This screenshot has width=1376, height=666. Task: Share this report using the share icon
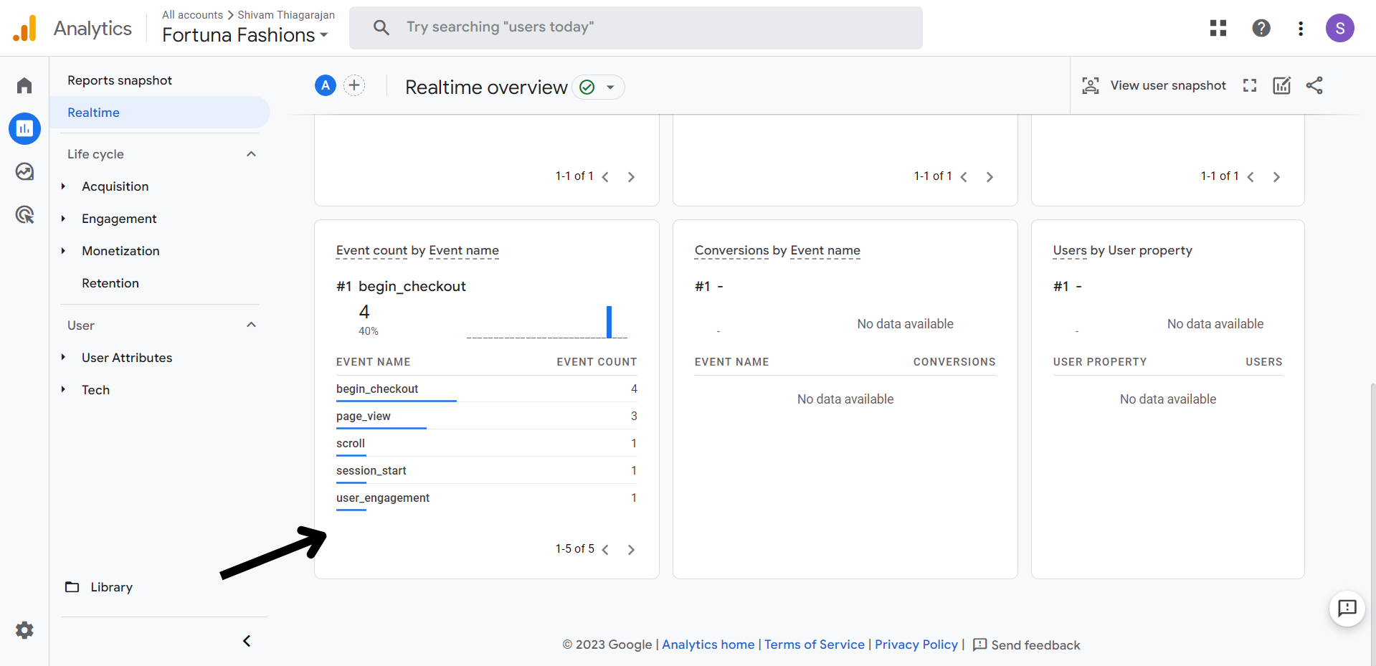click(x=1314, y=85)
